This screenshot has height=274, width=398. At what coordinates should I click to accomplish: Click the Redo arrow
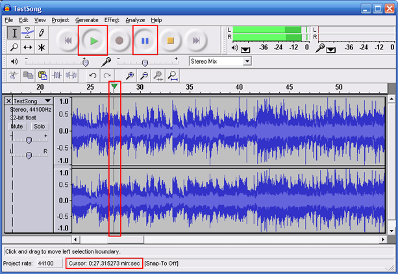click(x=107, y=75)
